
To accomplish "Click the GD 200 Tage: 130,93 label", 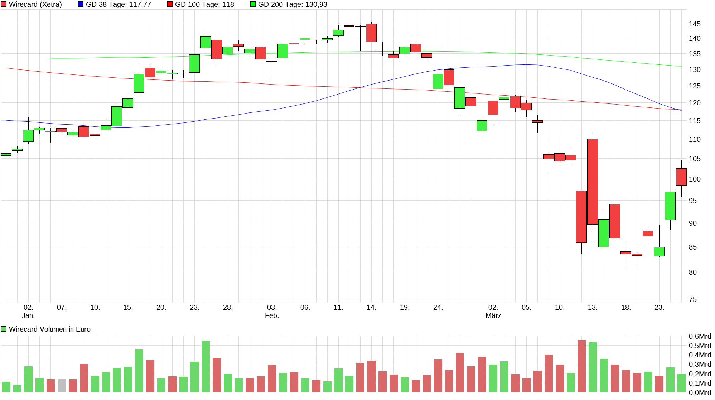I will click(292, 4).
